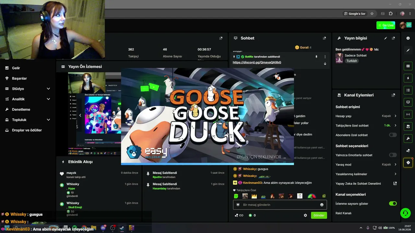Open OBS Studio from the taskbar

(113, 228)
